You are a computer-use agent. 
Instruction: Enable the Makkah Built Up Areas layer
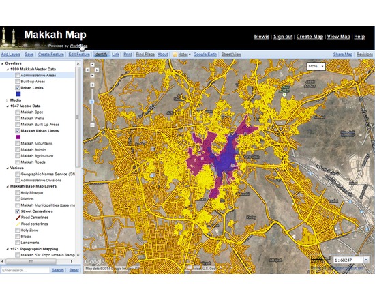[18, 125]
